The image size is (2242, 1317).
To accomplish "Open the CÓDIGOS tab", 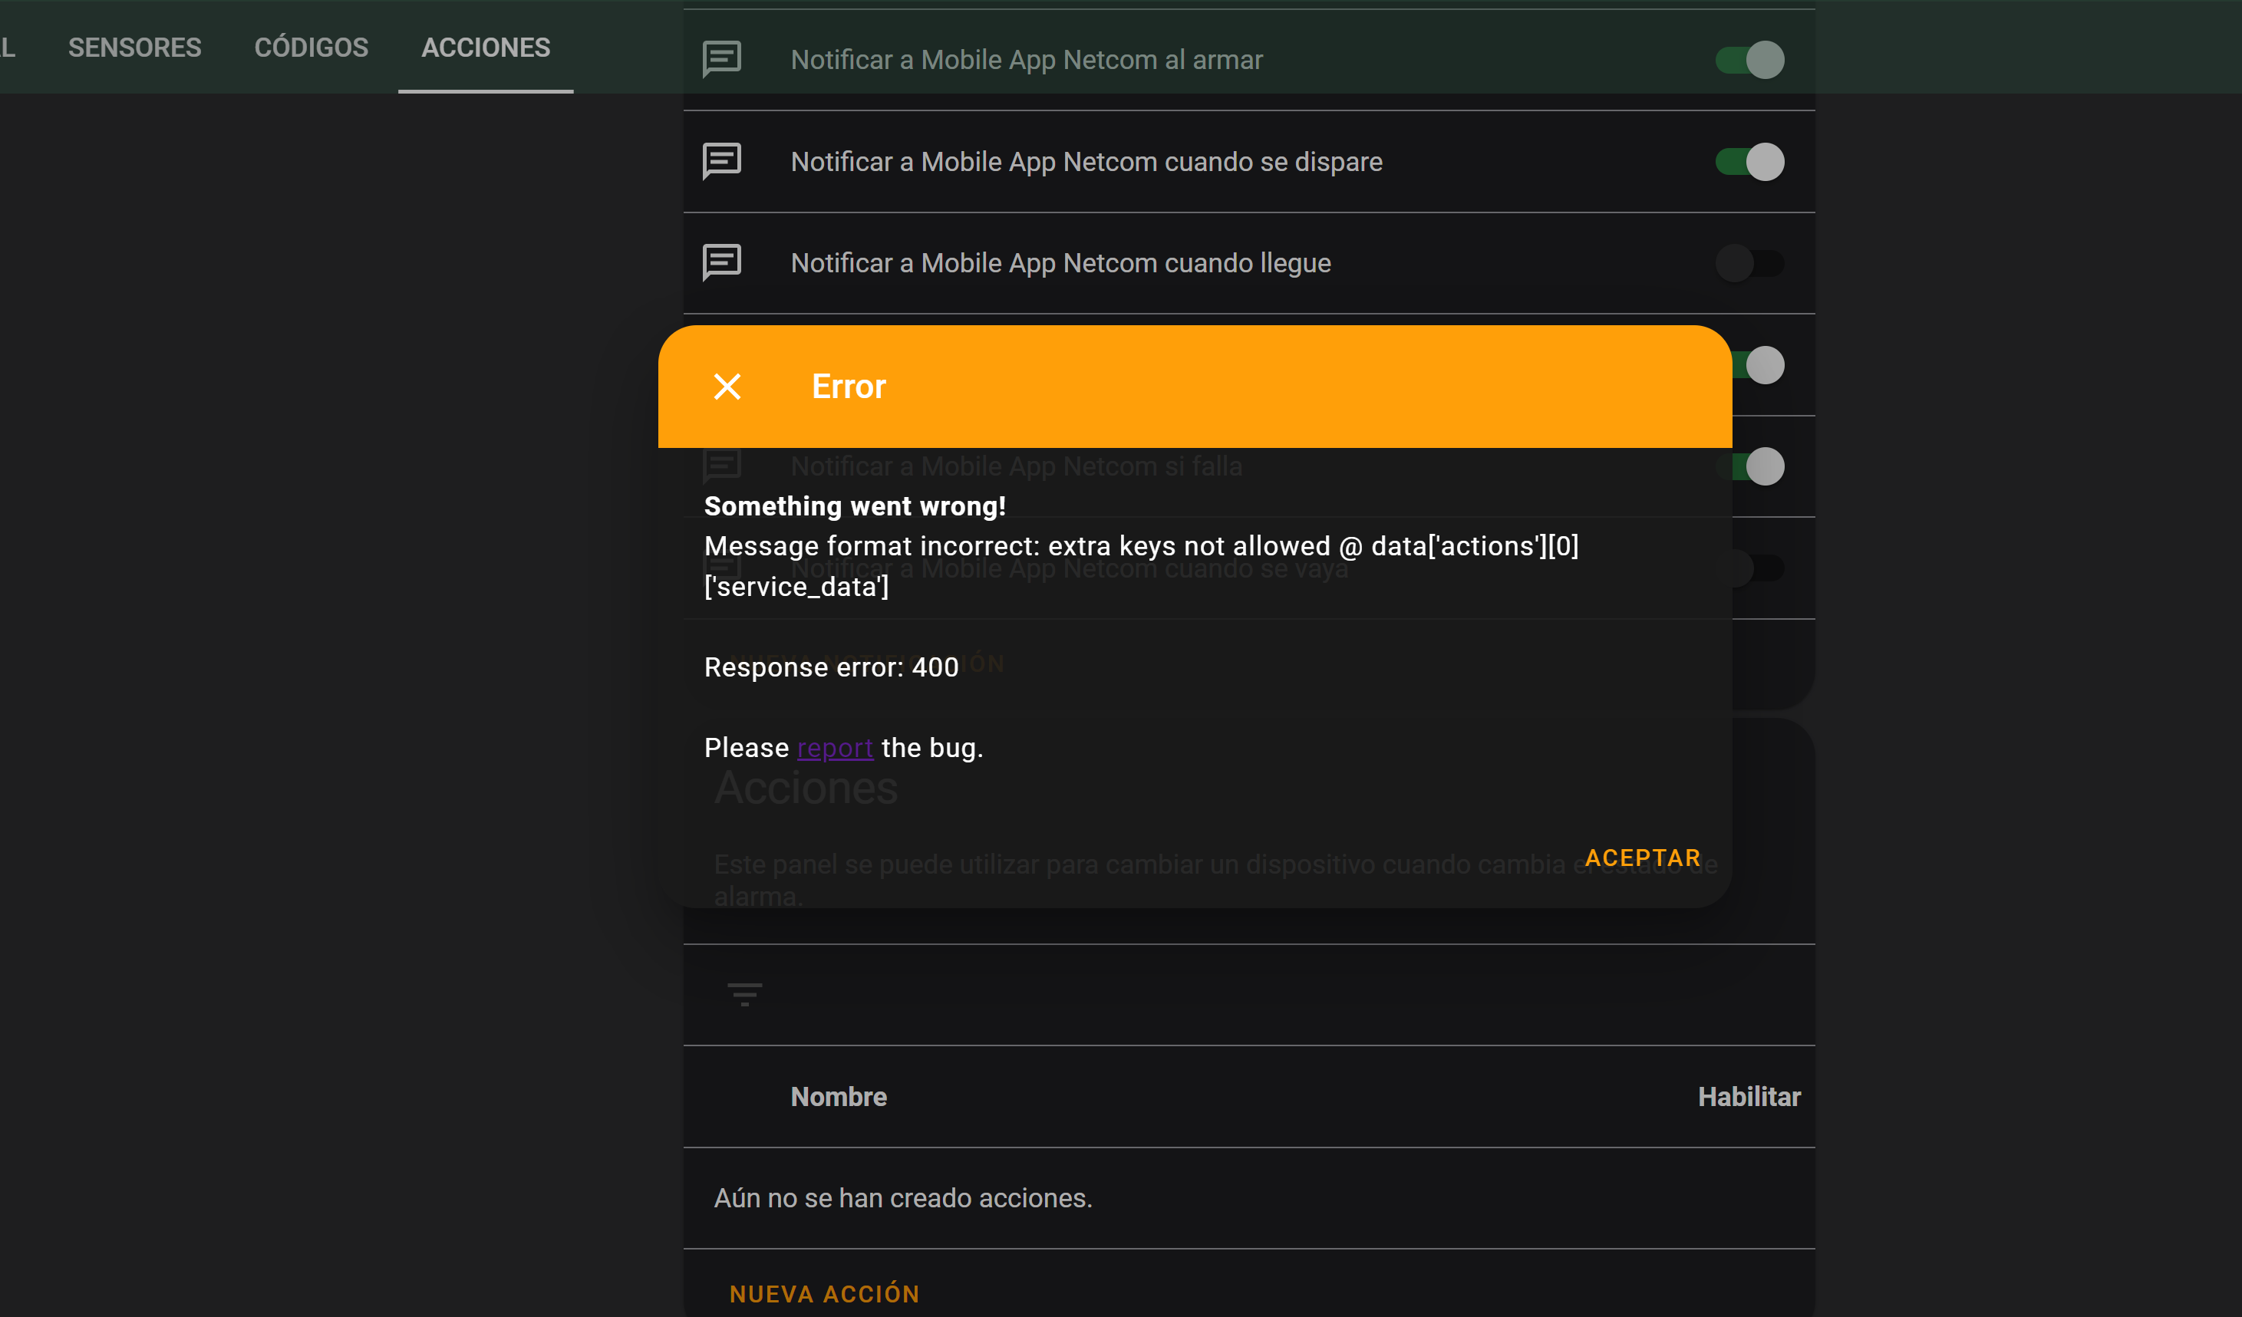I will [312, 46].
